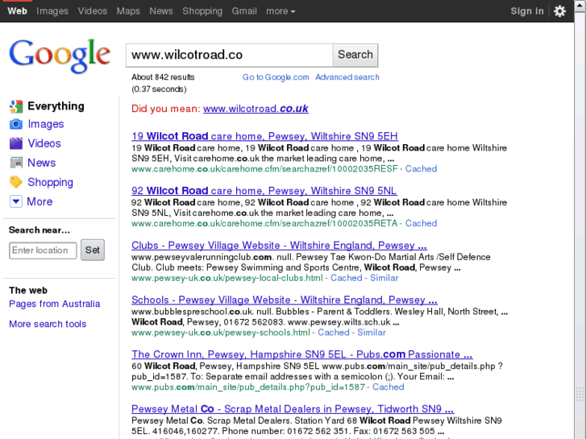The width and height of the screenshot is (586, 439).
Task: Open 19 Wilcot Road care home result
Action: pyautogui.click(x=264, y=136)
